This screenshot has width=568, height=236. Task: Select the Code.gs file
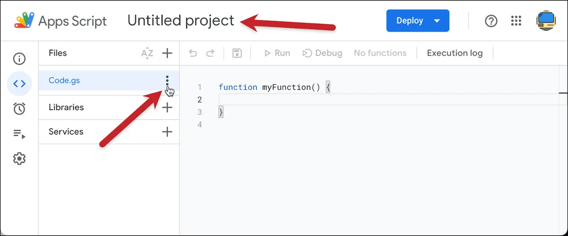pyautogui.click(x=108, y=80)
